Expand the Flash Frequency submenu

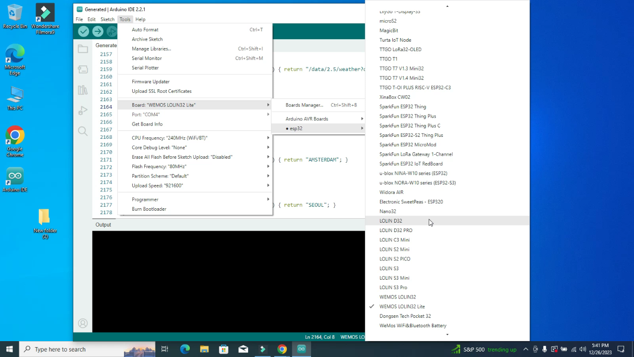point(195,167)
